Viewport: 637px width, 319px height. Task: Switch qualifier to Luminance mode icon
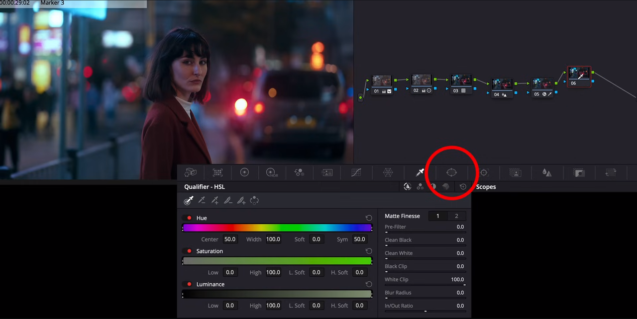[433, 187]
